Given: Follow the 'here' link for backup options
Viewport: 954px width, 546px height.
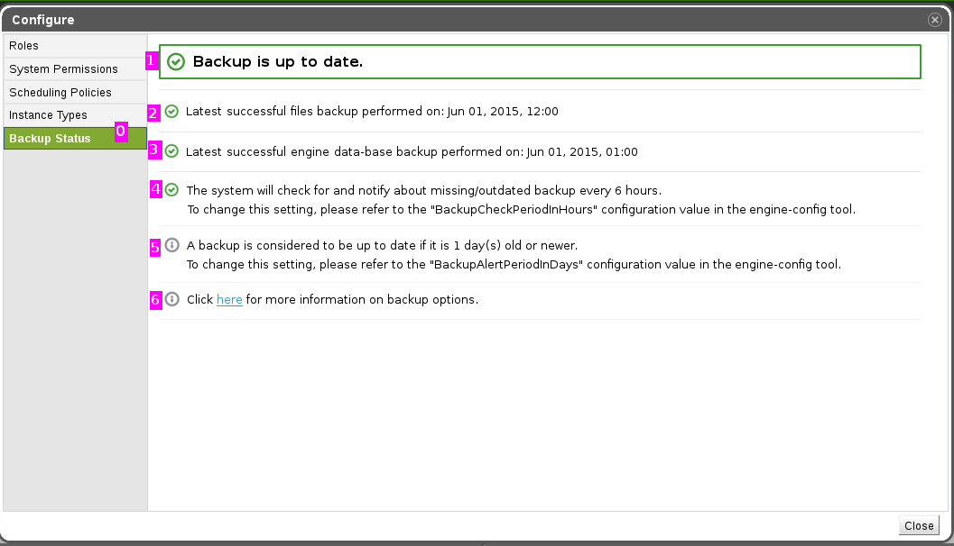Looking at the screenshot, I should pos(229,300).
